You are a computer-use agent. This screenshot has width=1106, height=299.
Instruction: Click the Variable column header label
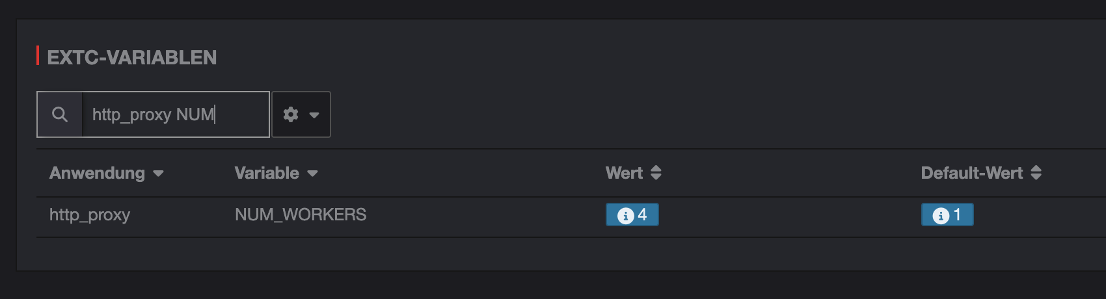tap(267, 173)
